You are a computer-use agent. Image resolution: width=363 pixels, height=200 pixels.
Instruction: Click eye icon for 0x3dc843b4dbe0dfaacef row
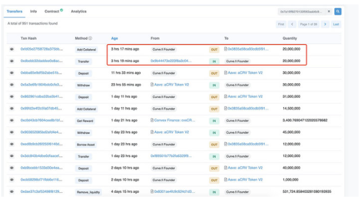(x=12, y=156)
